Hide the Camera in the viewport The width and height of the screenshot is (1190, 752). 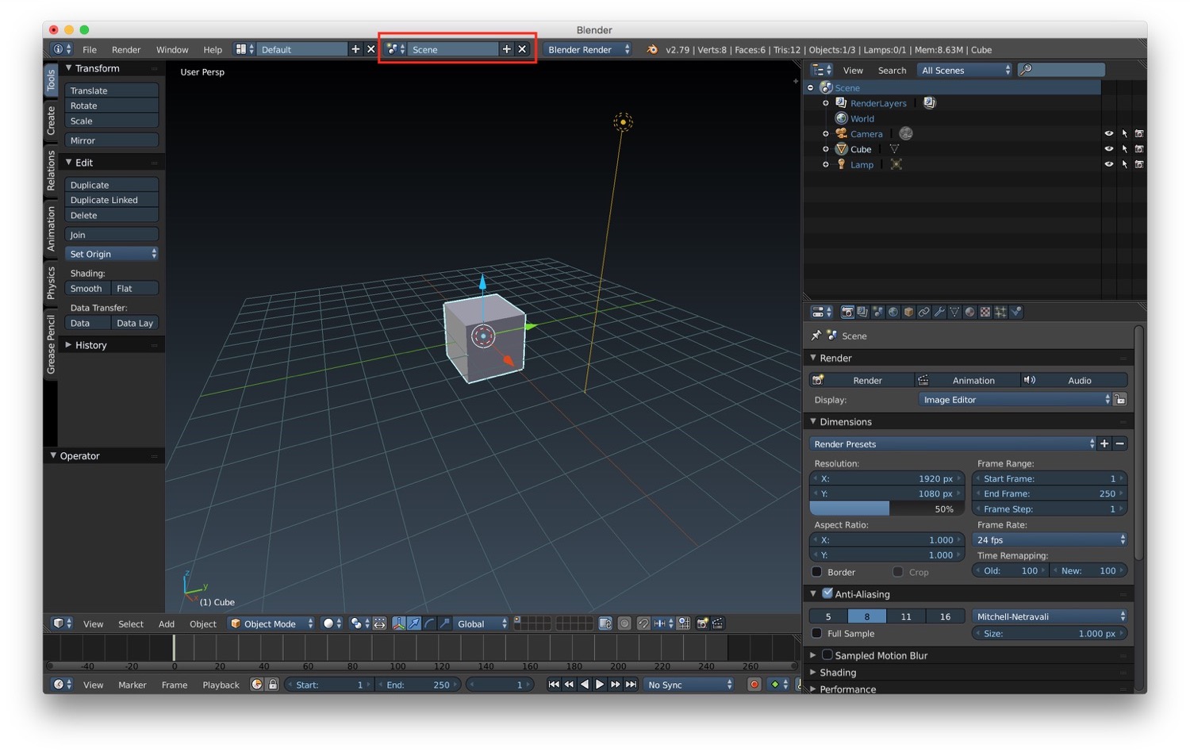(1108, 134)
